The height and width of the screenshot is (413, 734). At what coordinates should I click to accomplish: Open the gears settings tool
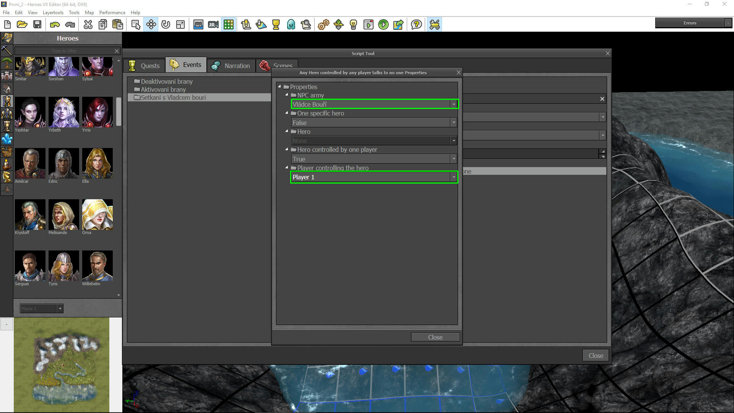(x=323, y=25)
